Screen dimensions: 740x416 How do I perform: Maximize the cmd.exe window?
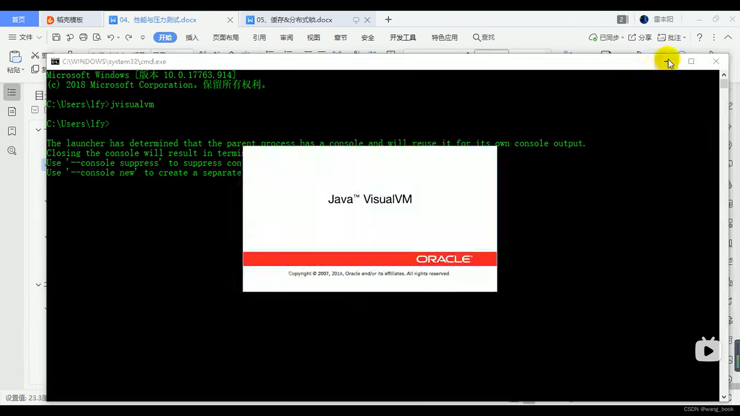[691, 61]
